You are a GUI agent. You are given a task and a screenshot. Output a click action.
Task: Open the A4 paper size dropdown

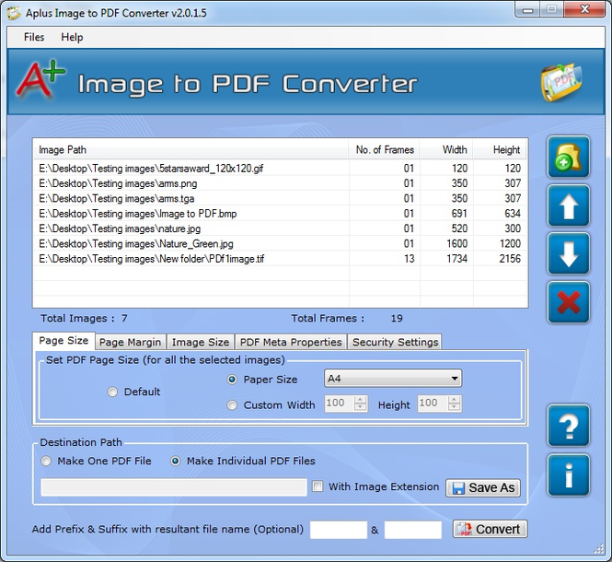point(393,379)
